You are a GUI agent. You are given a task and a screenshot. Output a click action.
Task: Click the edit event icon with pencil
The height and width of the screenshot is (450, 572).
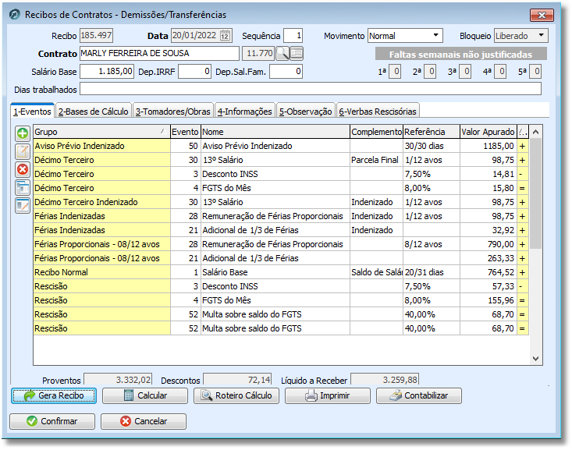(23, 151)
